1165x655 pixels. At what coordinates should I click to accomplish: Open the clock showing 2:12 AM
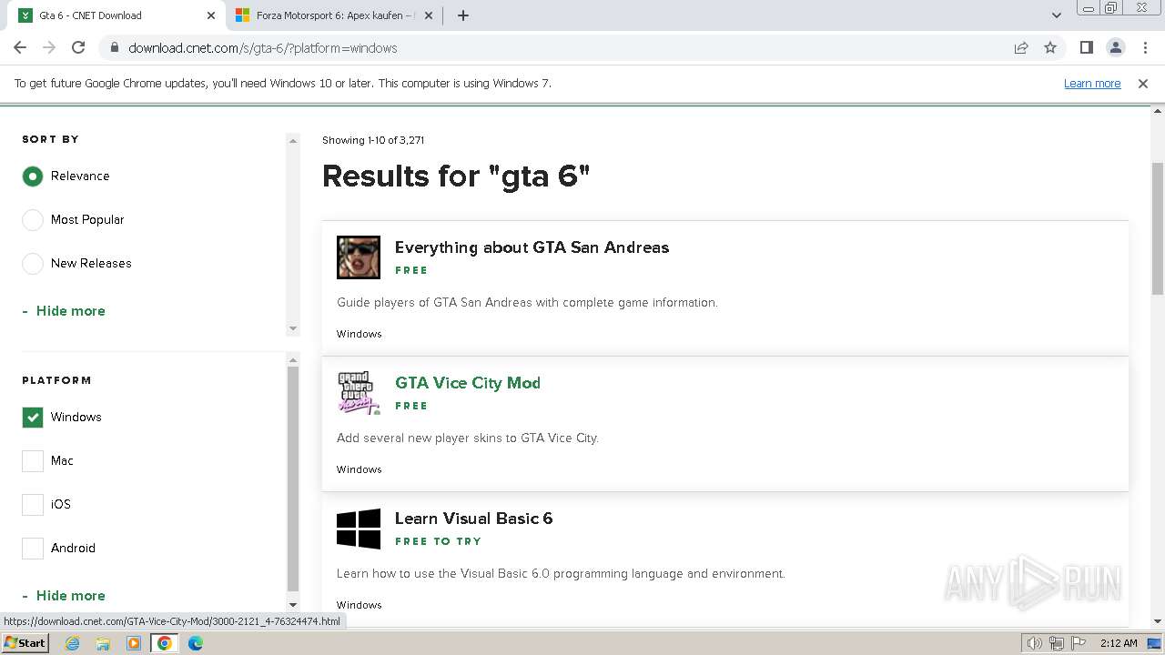coord(1119,643)
